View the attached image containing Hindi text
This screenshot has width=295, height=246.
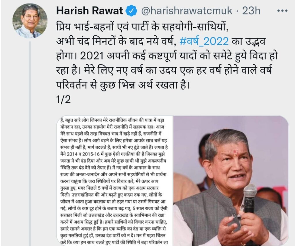click(x=114, y=180)
